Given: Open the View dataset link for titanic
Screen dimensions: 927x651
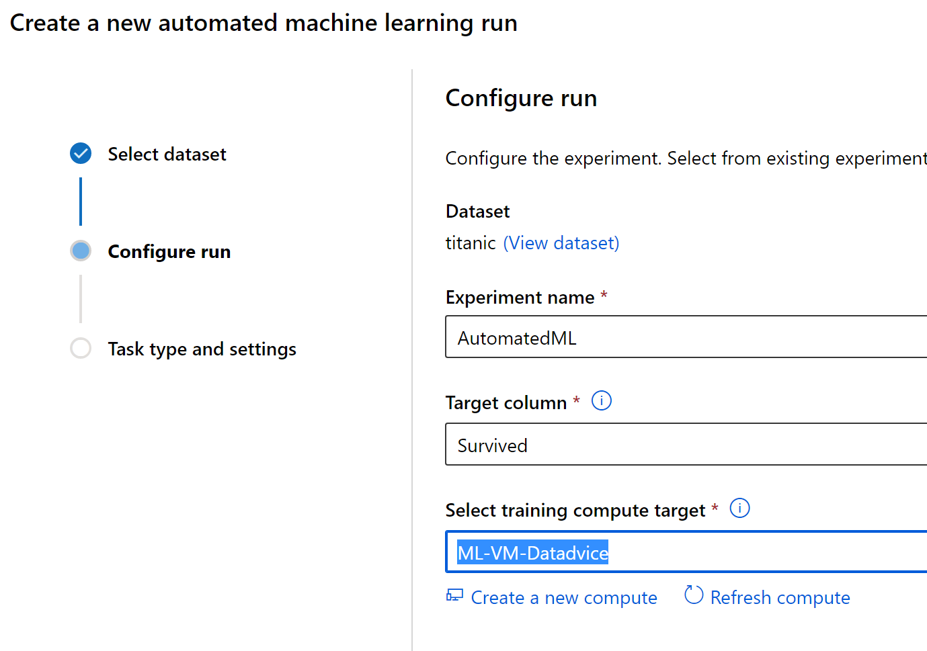Looking at the screenshot, I should 561,243.
